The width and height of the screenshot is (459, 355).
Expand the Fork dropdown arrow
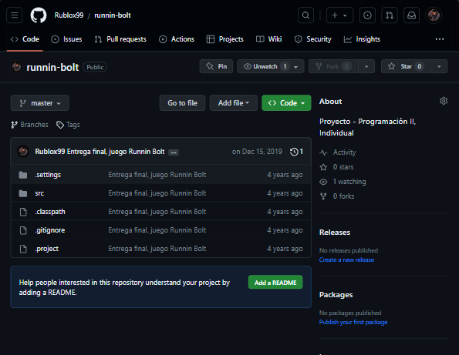[x=366, y=67]
